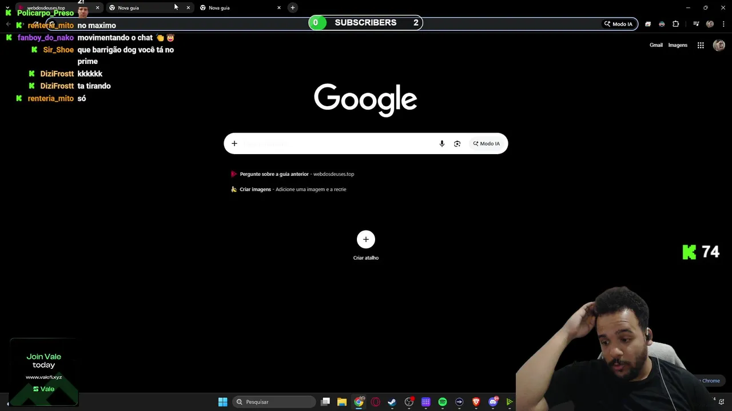
Task: Open Modo IA in the Google search box
Action: coord(486,144)
